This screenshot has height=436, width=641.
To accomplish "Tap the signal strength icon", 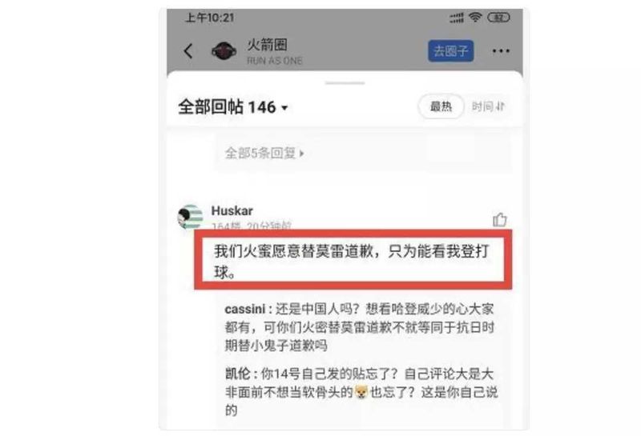I will tap(457, 18).
